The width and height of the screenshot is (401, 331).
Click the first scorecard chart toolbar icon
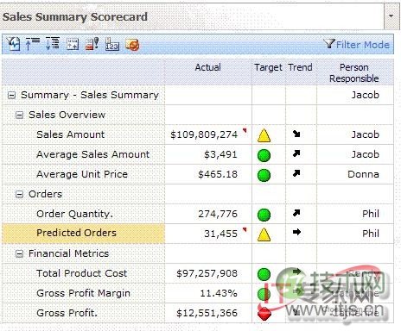point(13,44)
